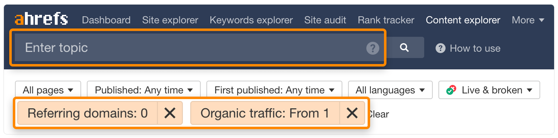Open the Published: Any time dropdown
558x138 pixels.
click(144, 90)
